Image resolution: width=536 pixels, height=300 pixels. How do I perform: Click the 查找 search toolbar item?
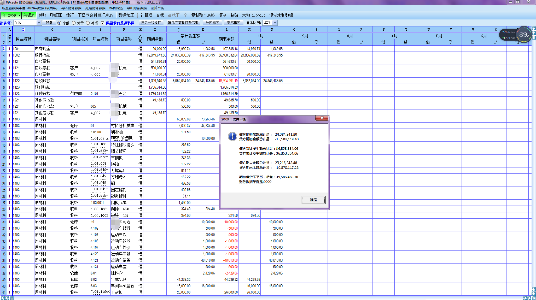coord(160,15)
